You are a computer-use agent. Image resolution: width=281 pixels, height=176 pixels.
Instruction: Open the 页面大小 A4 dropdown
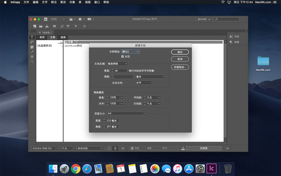tap(127, 113)
